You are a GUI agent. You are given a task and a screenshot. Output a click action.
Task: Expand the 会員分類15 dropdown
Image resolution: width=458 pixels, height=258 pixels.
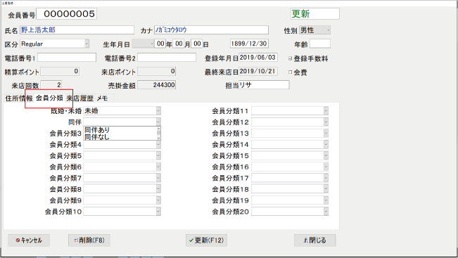pyautogui.click(x=326, y=155)
